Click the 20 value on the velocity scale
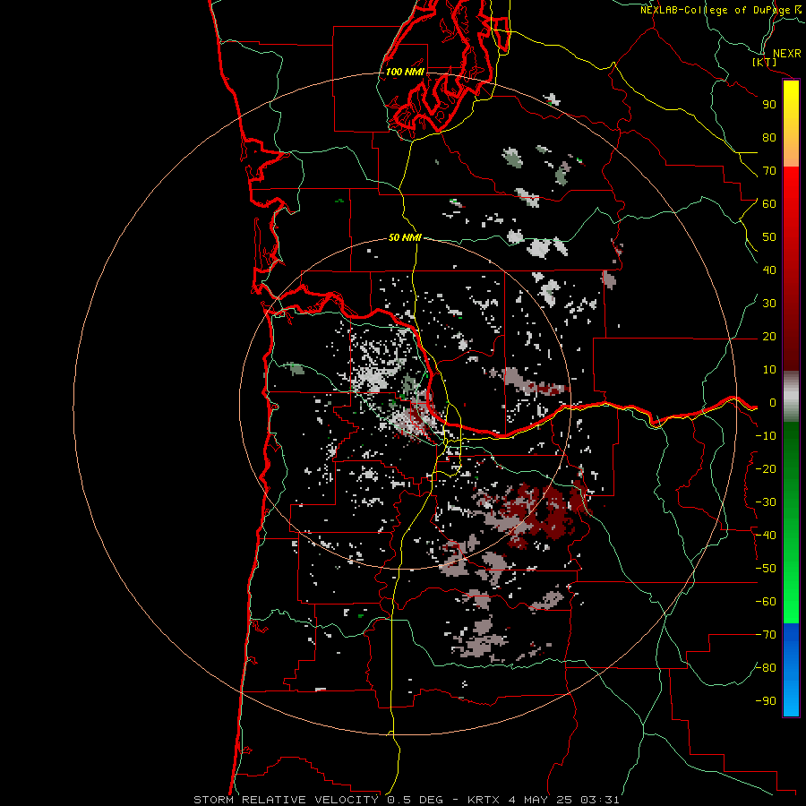 769,336
